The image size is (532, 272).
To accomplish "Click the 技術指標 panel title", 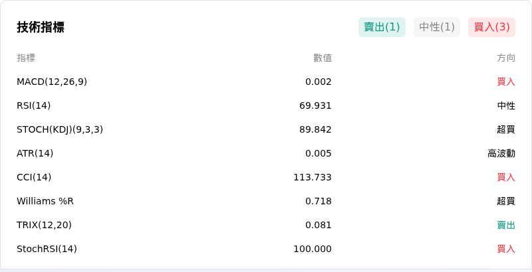I will click(x=41, y=27).
